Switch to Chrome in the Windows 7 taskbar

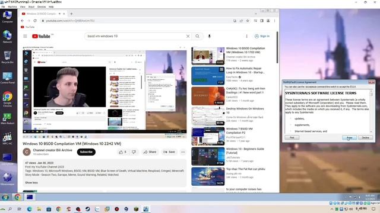17,197
